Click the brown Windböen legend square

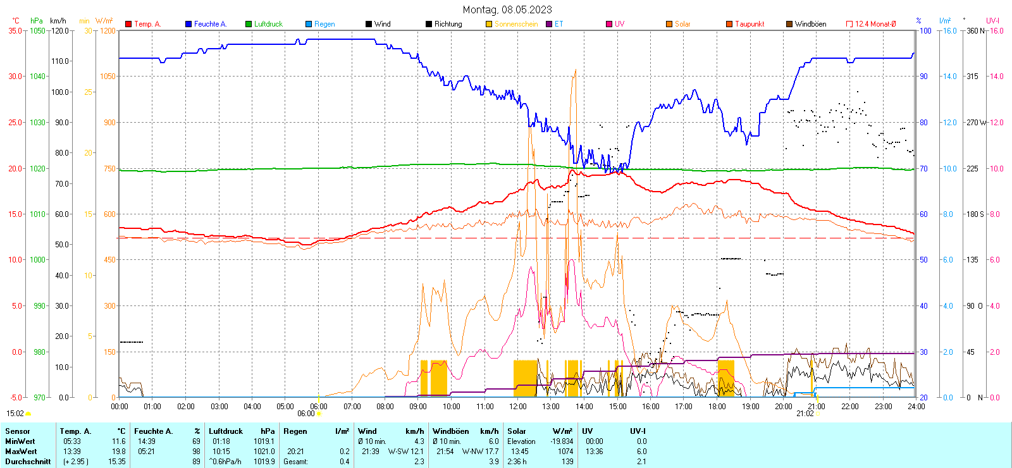pos(789,24)
